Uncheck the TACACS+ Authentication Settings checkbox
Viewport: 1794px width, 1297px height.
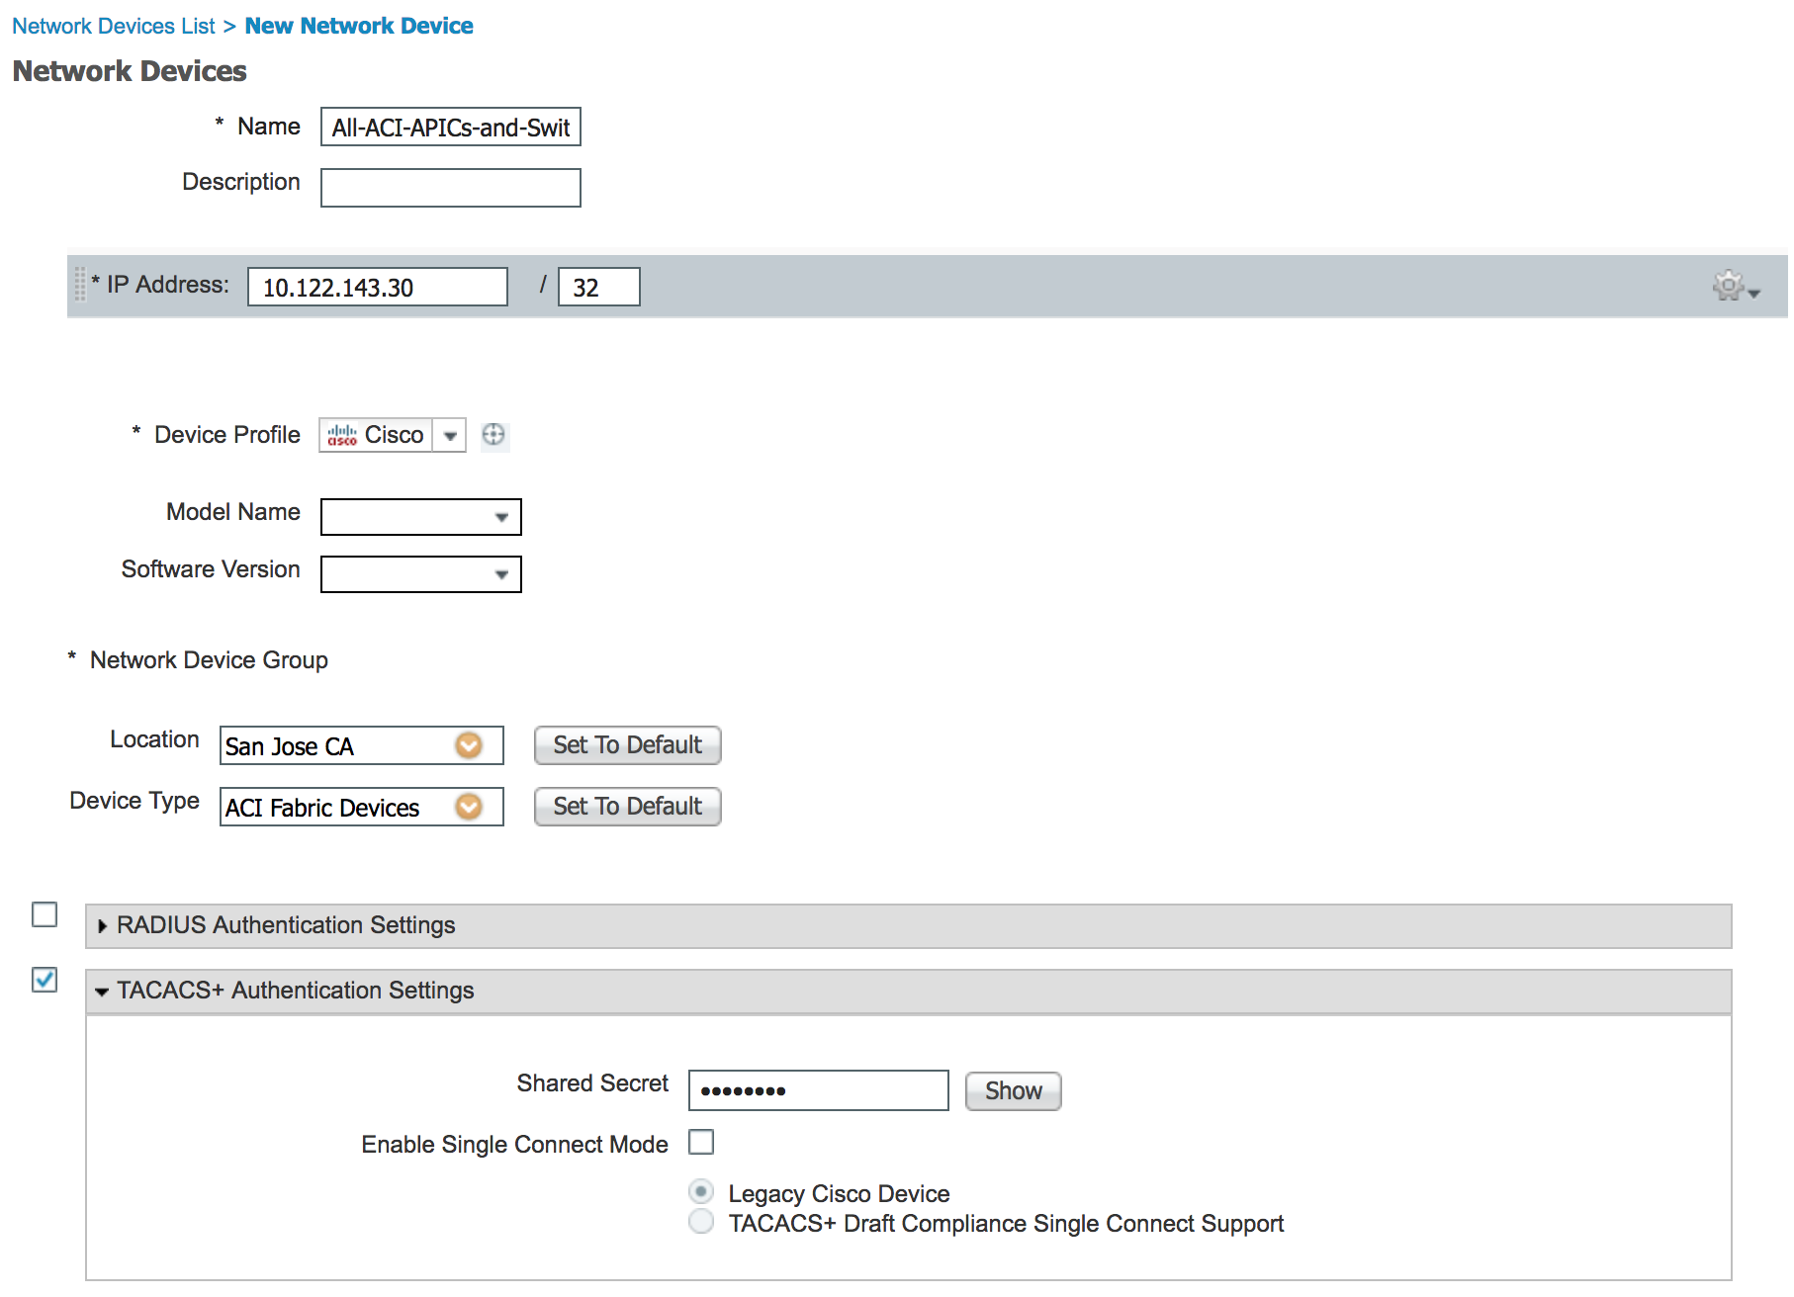45,980
